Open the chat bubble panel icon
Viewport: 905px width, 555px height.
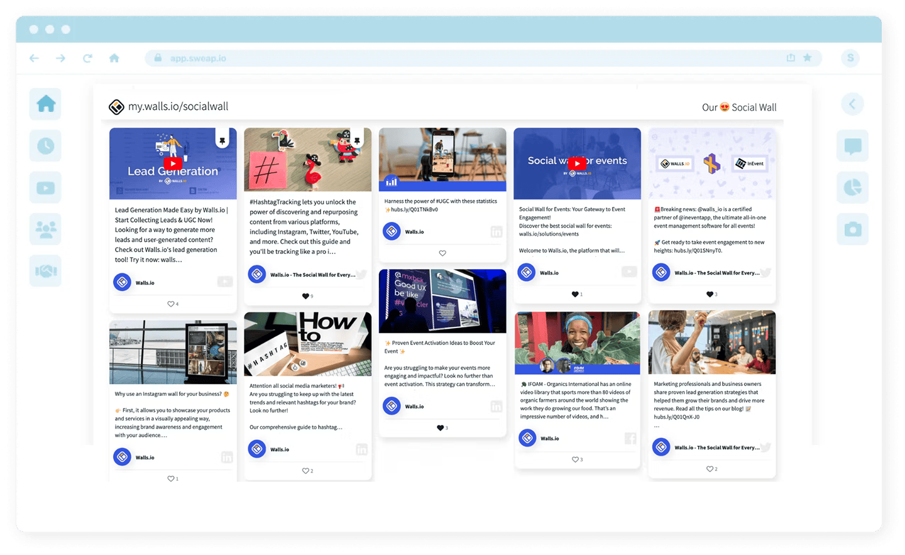pos(852,146)
